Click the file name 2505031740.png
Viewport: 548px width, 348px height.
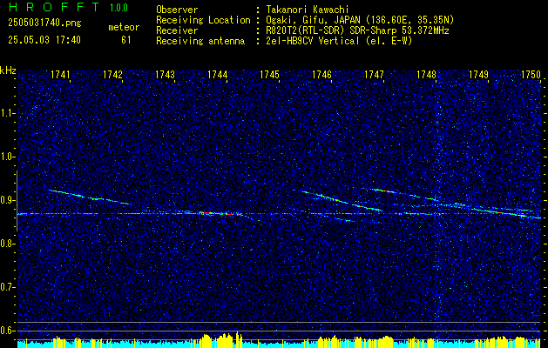pyautogui.click(x=44, y=23)
